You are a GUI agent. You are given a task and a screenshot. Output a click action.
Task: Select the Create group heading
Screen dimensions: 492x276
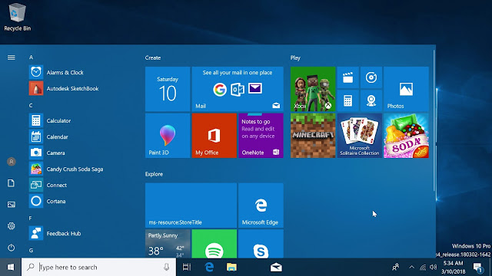(x=153, y=58)
